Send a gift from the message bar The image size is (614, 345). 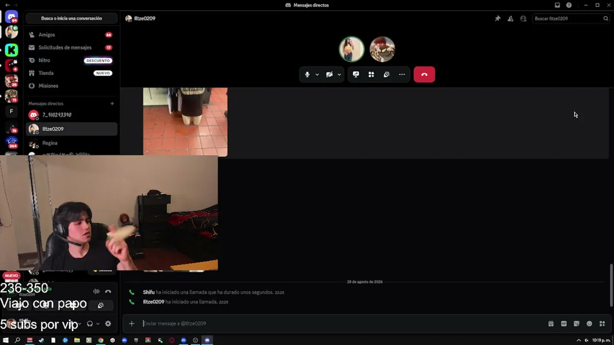pyautogui.click(x=551, y=323)
